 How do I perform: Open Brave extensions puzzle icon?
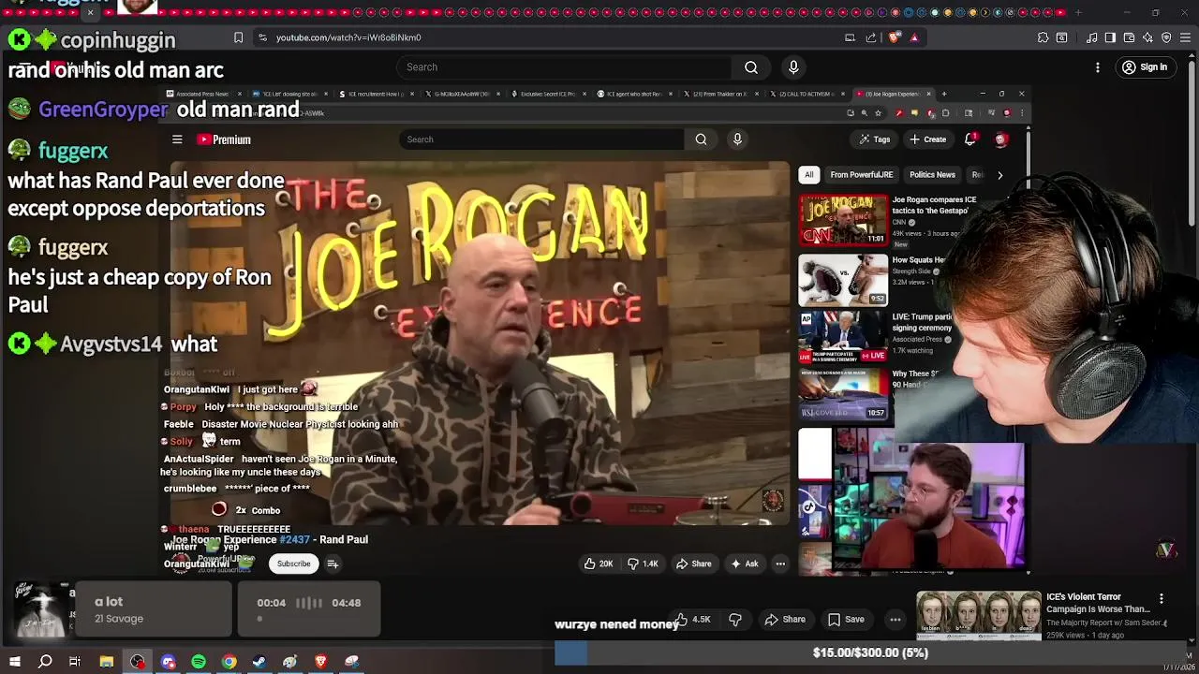pos(1043,37)
